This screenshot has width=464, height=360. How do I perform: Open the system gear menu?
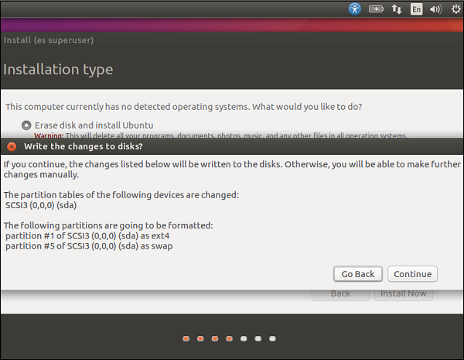pos(455,9)
